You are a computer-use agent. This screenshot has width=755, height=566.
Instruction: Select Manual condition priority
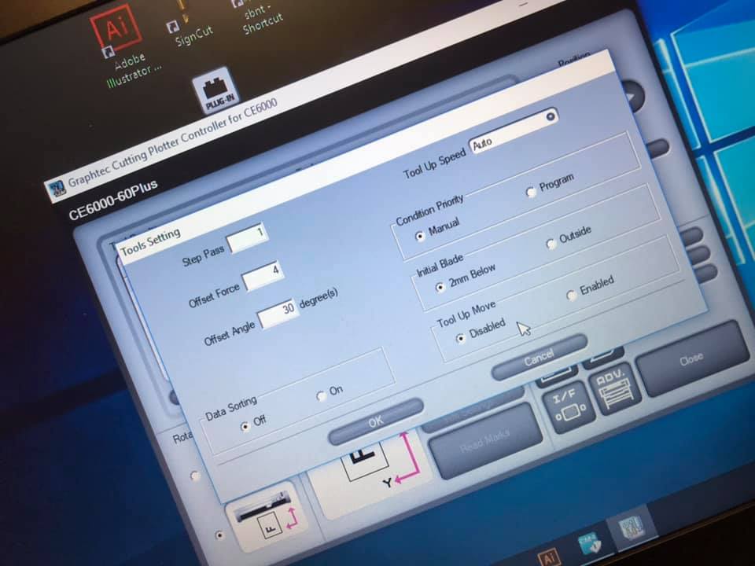click(x=420, y=237)
